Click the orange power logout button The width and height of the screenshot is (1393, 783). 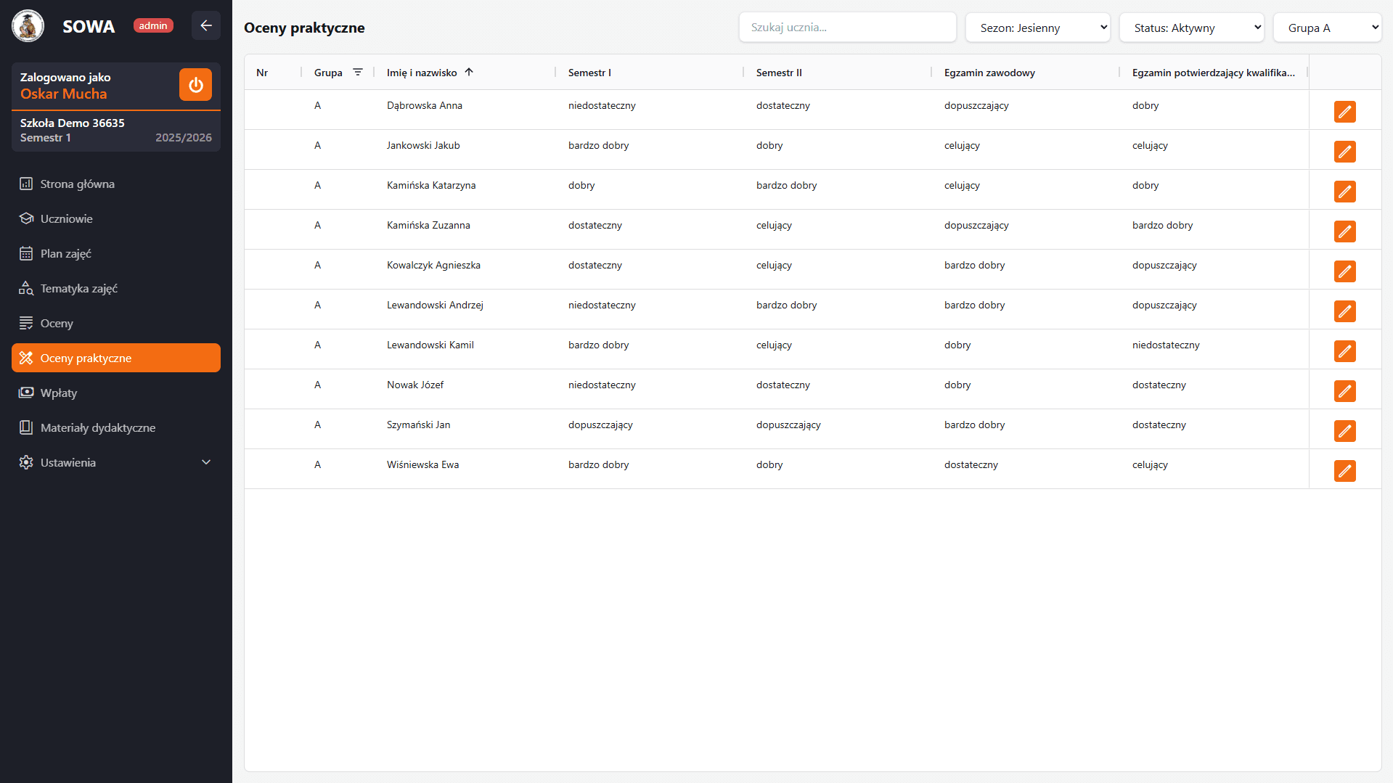click(195, 85)
